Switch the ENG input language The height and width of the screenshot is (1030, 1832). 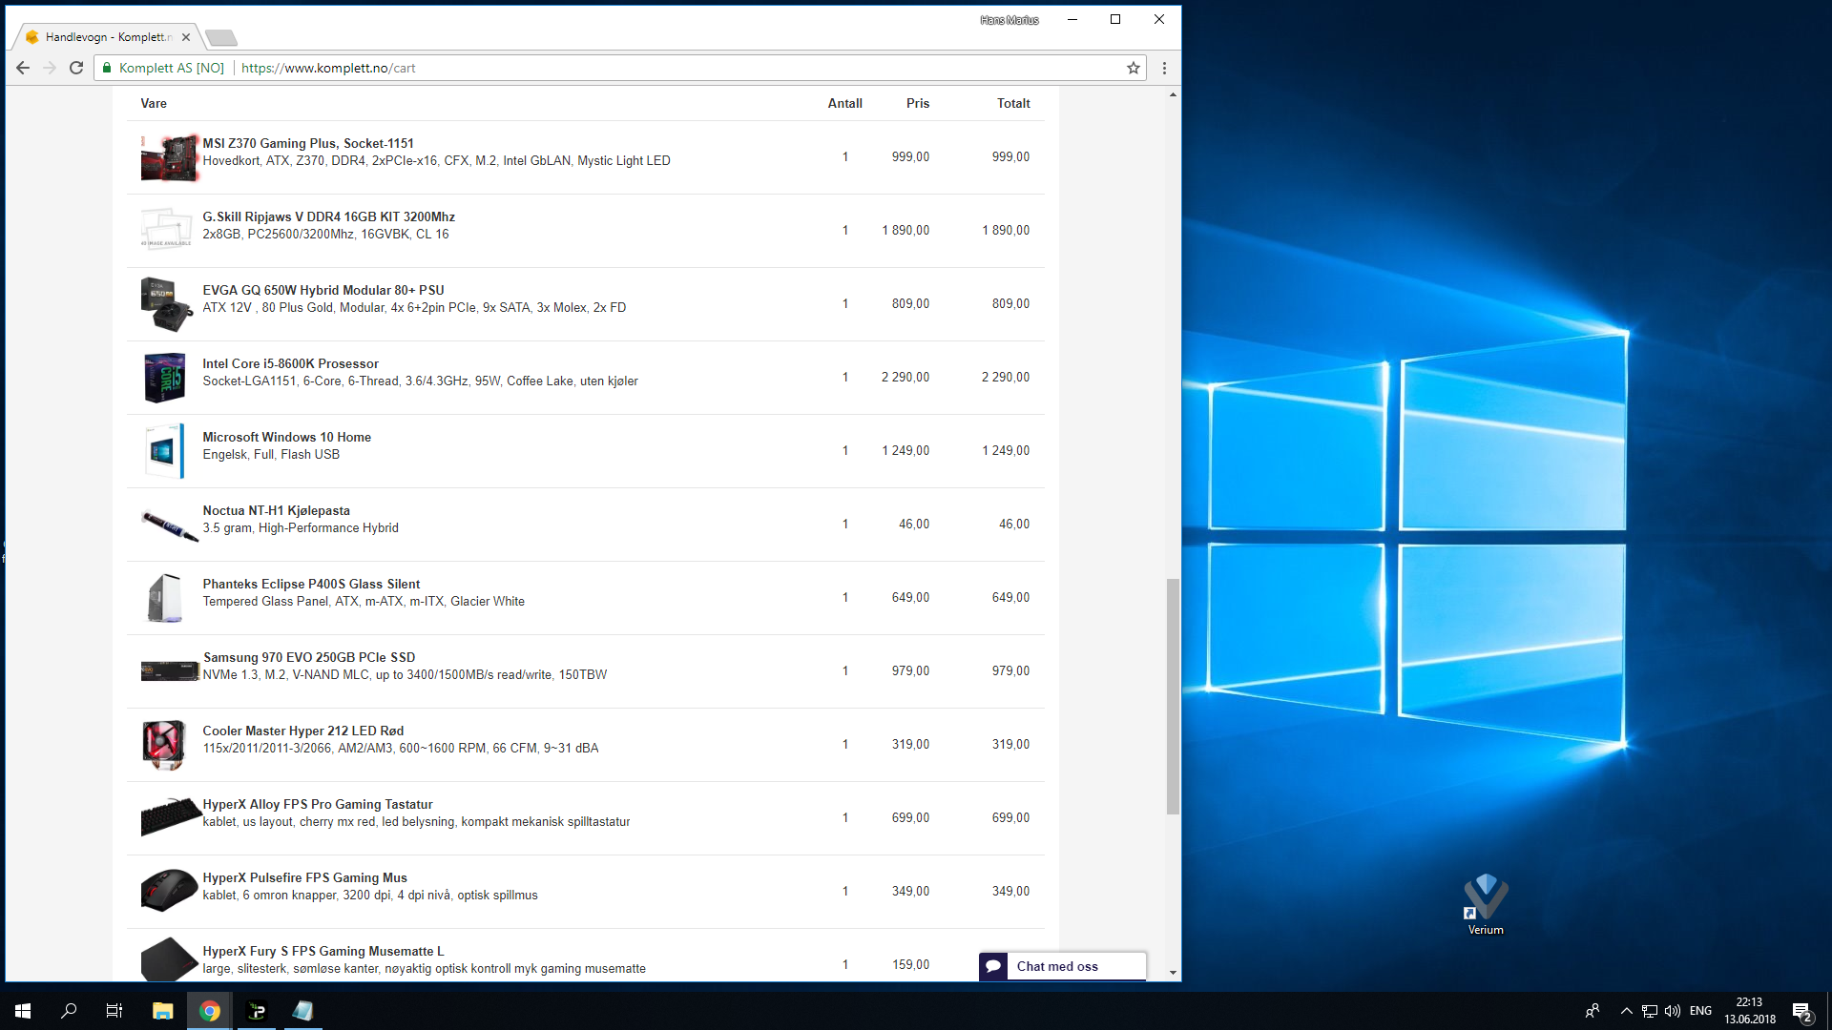click(1700, 1011)
